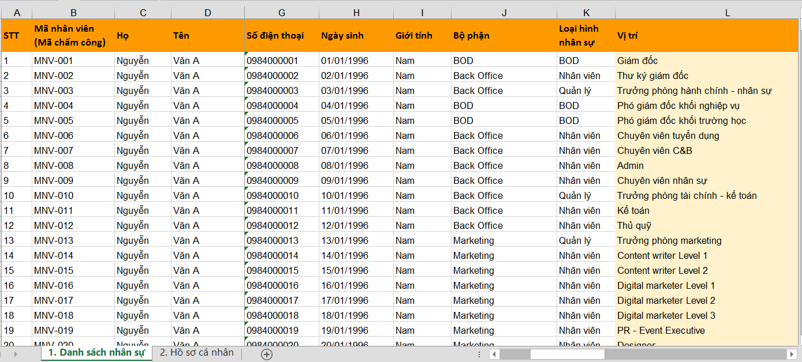Click 'Mã nhân viên (Mã chấm công)' header
The width and height of the screenshot is (802, 362).
coord(73,35)
